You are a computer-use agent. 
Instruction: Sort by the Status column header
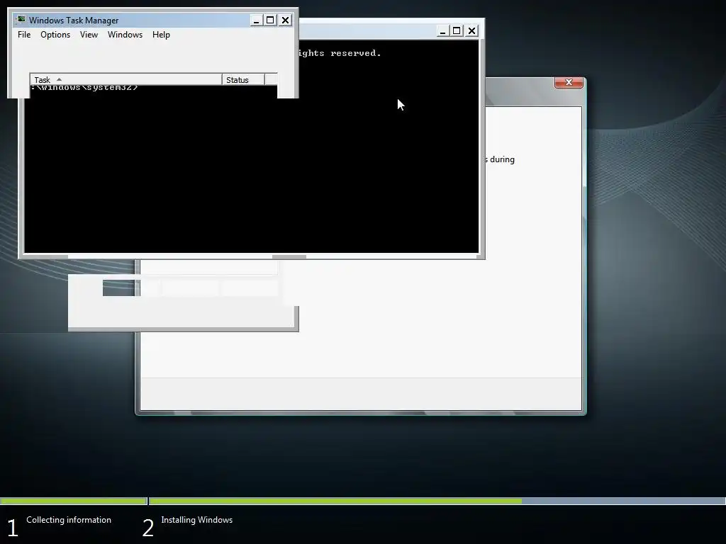pyautogui.click(x=243, y=79)
